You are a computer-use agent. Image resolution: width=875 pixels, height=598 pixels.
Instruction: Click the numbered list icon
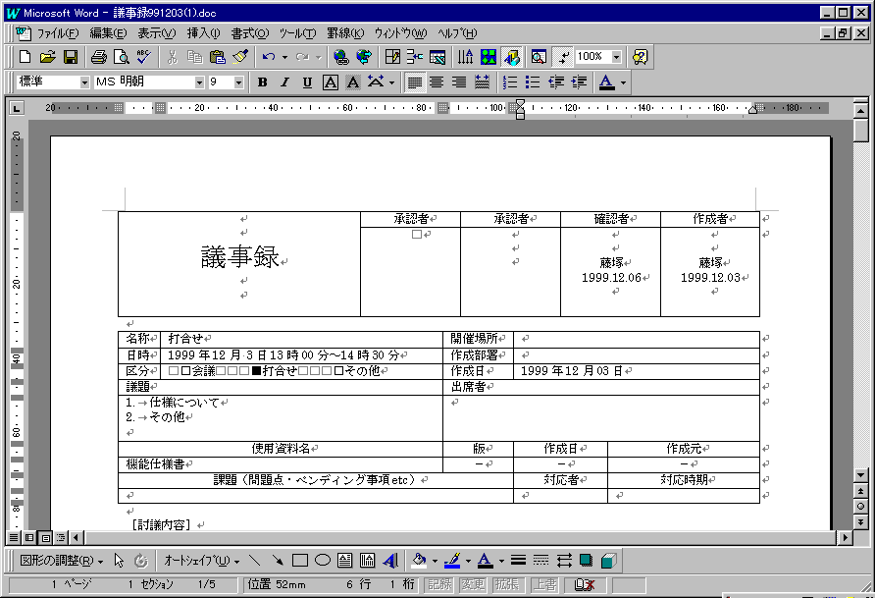pyautogui.click(x=509, y=82)
